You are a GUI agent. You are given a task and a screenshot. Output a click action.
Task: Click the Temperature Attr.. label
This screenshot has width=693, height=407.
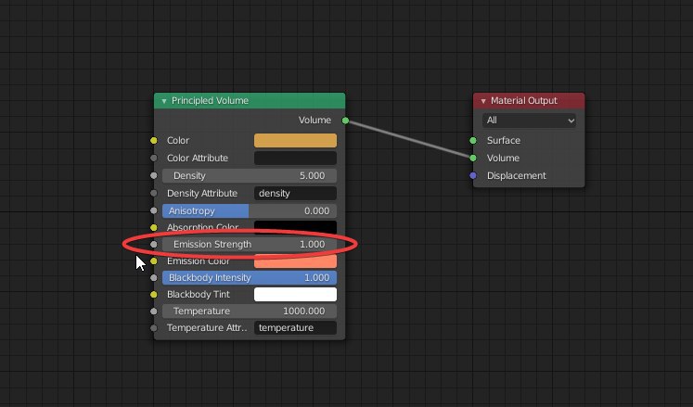pos(207,328)
